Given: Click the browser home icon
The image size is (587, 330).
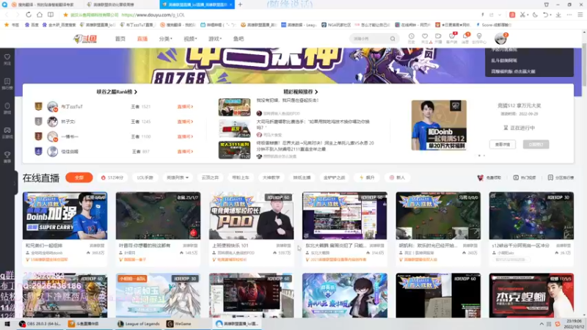Looking at the screenshot, I should click(x=40, y=15).
